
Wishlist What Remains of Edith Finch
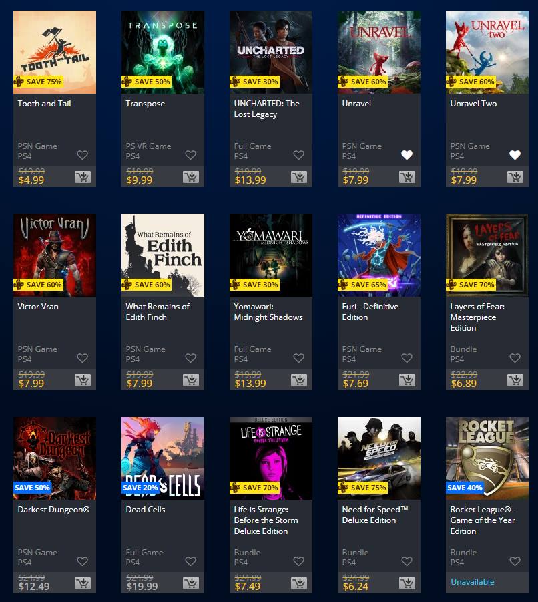[191, 358]
